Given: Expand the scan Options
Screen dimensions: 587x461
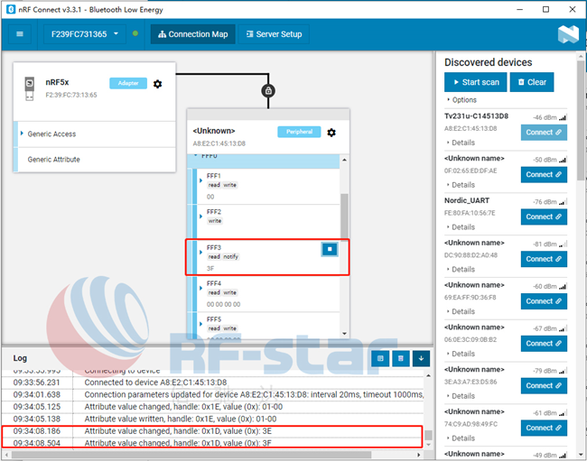Looking at the screenshot, I should (x=462, y=100).
